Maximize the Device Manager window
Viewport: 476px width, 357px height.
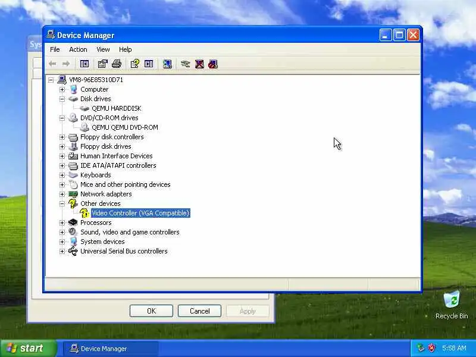click(x=399, y=35)
